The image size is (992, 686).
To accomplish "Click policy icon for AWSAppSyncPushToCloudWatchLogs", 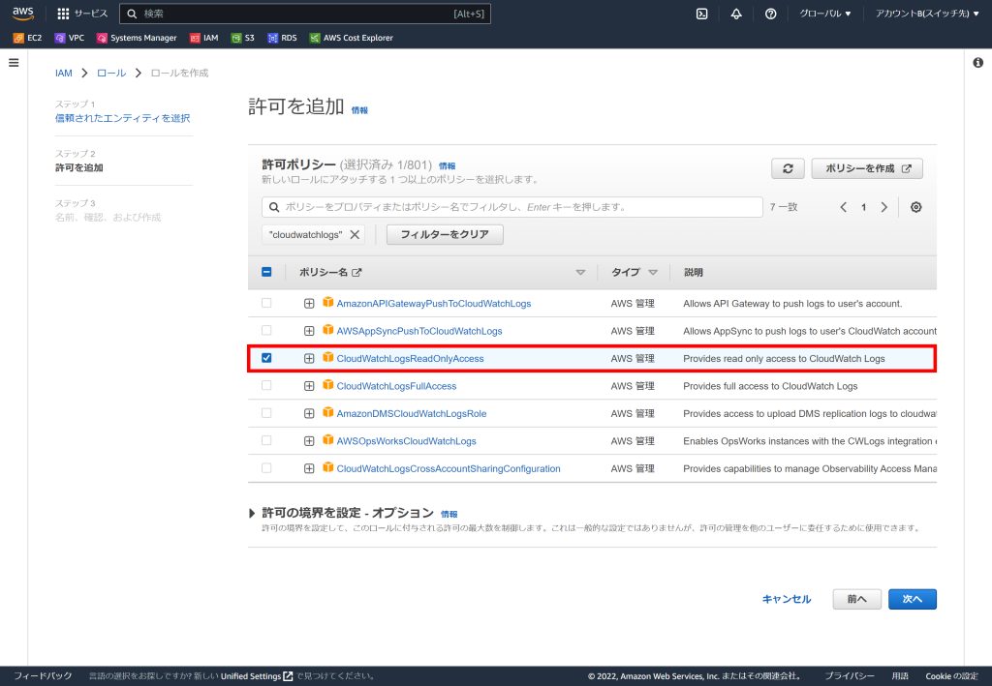I will pyautogui.click(x=327, y=330).
